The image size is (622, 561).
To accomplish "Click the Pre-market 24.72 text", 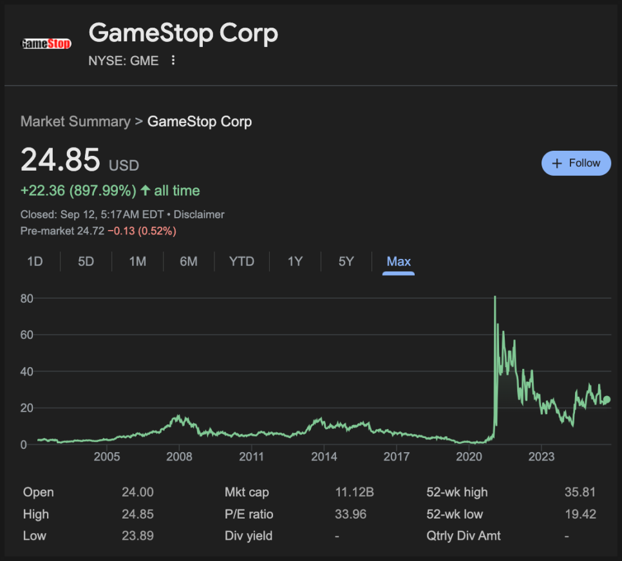I will 62,231.
